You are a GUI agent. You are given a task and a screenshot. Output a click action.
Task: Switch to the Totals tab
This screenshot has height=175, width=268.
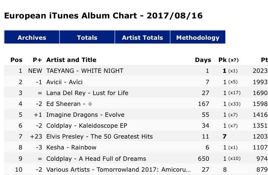(x=87, y=38)
